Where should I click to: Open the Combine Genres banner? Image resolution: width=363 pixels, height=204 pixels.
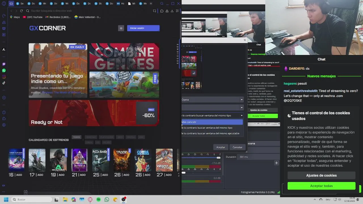pos(124,56)
